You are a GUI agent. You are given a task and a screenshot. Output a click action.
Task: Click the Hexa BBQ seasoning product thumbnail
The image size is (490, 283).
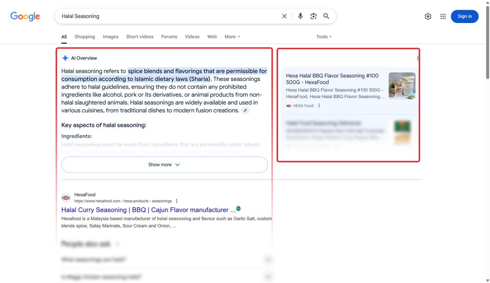[402, 86]
